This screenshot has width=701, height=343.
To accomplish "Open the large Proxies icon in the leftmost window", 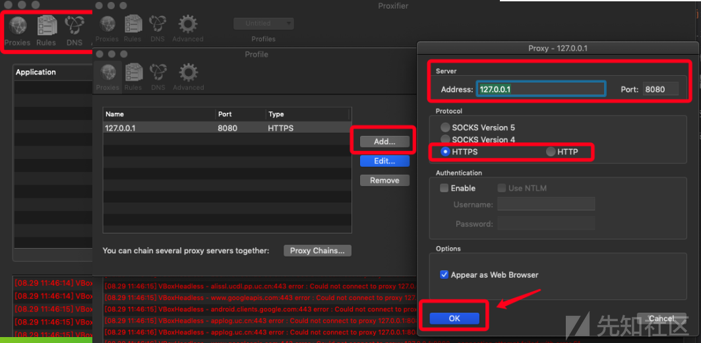I will (x=17, y=30).
